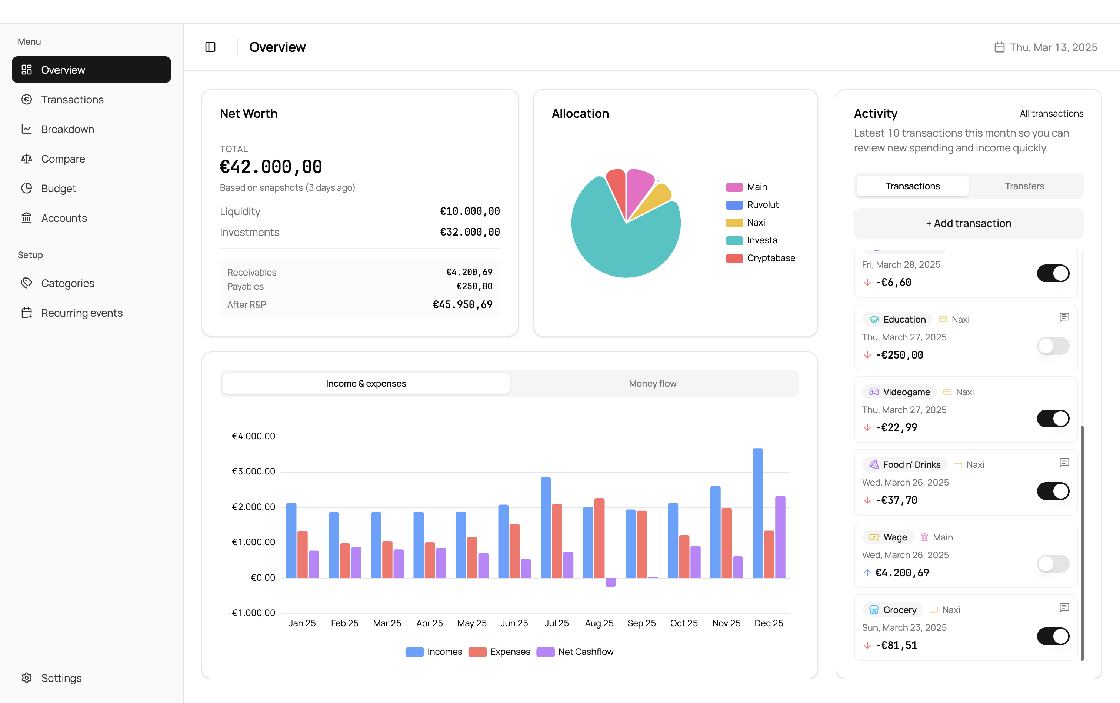
Task: Click the red Cryptabase legend swatch
Action: click(x=734, y=258)
